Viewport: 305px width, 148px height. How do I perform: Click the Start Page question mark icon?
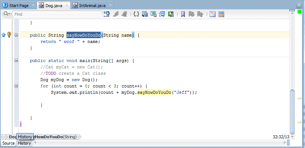5,5
